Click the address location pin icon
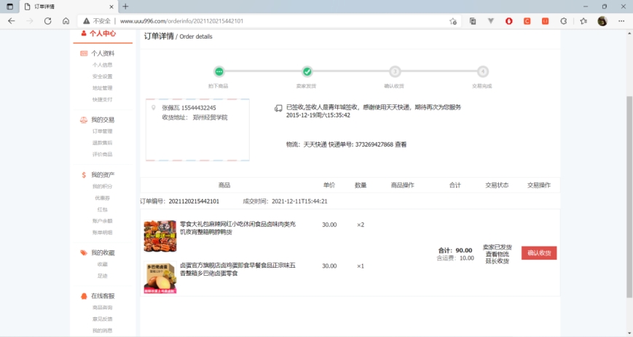The height and width of the screenshot is (337, 633). pyautogui.click(x=154, y=108)
